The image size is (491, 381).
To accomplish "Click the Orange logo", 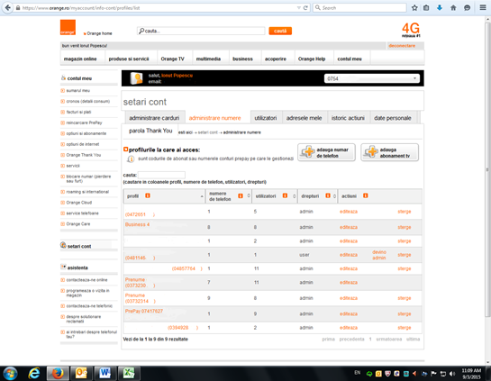I will [68, 27].
